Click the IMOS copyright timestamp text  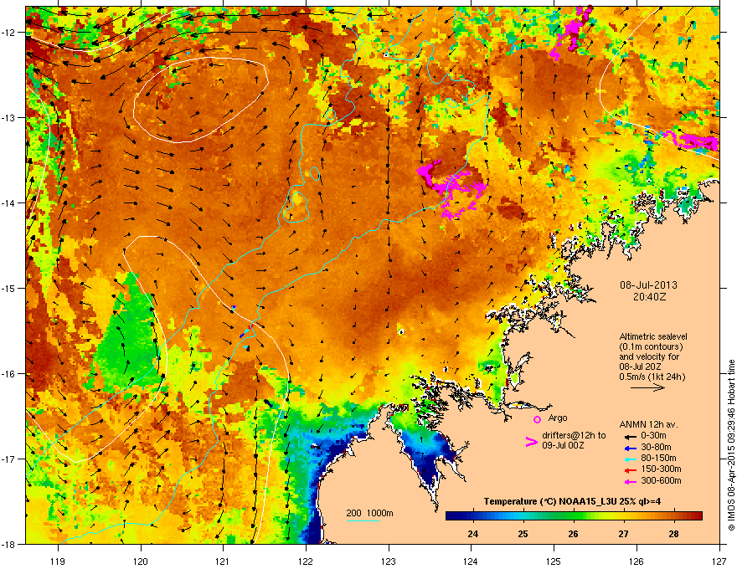[731, 445]
